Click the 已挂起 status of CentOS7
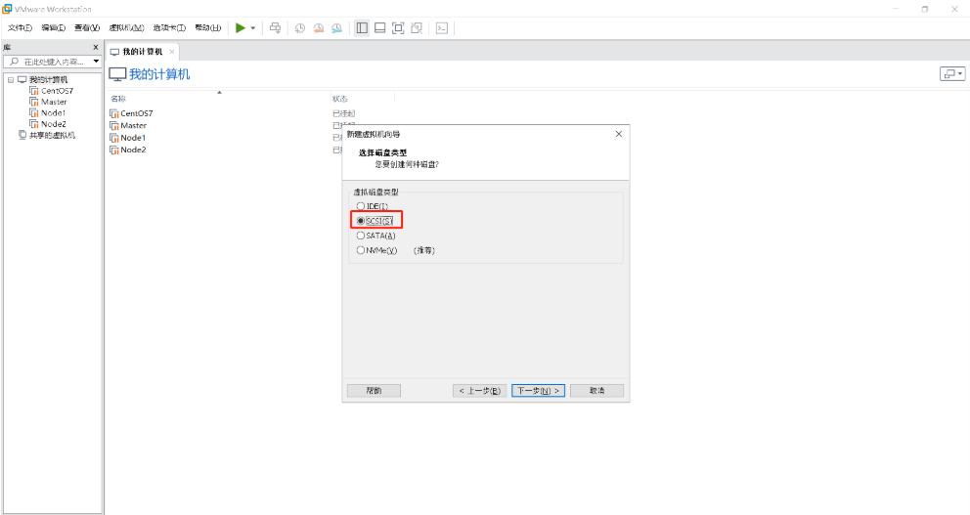The height and width of the screenshot is (515, 970). (x=343, y=113)
